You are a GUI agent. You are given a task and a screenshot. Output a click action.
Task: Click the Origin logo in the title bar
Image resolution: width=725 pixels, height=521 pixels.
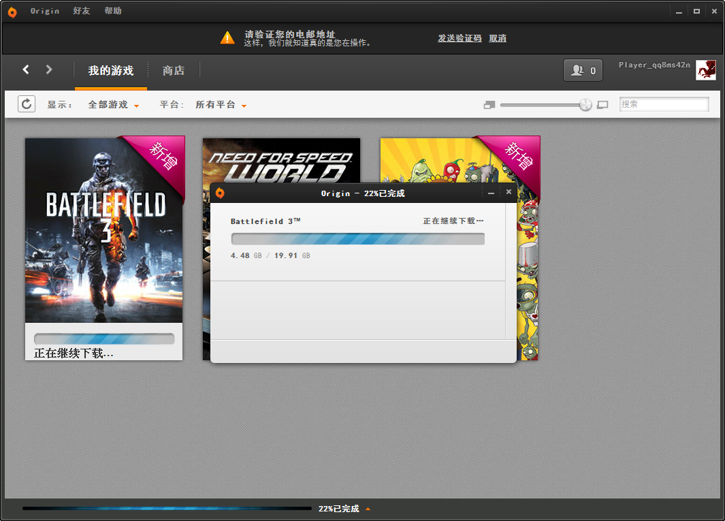pos(12,12)
